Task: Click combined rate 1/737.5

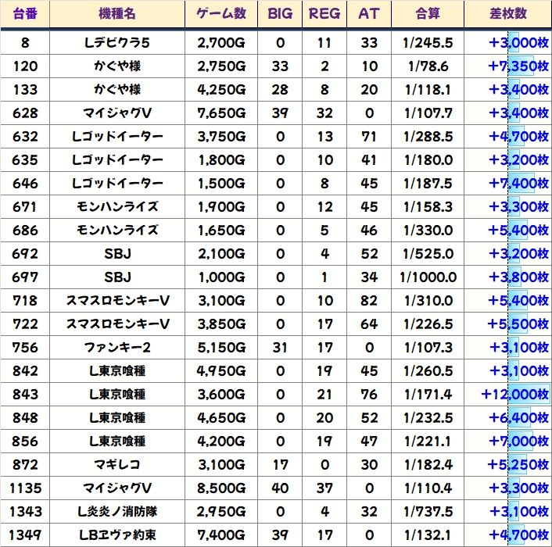Action: tap(428, 512)
